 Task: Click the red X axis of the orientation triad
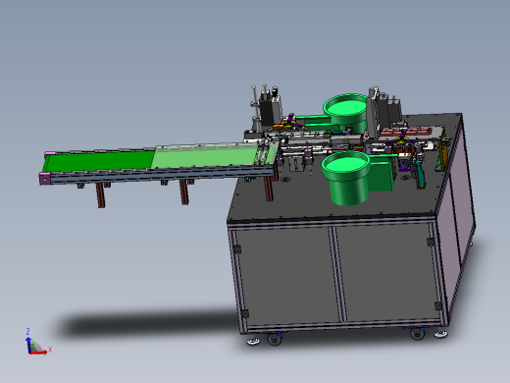38,353
